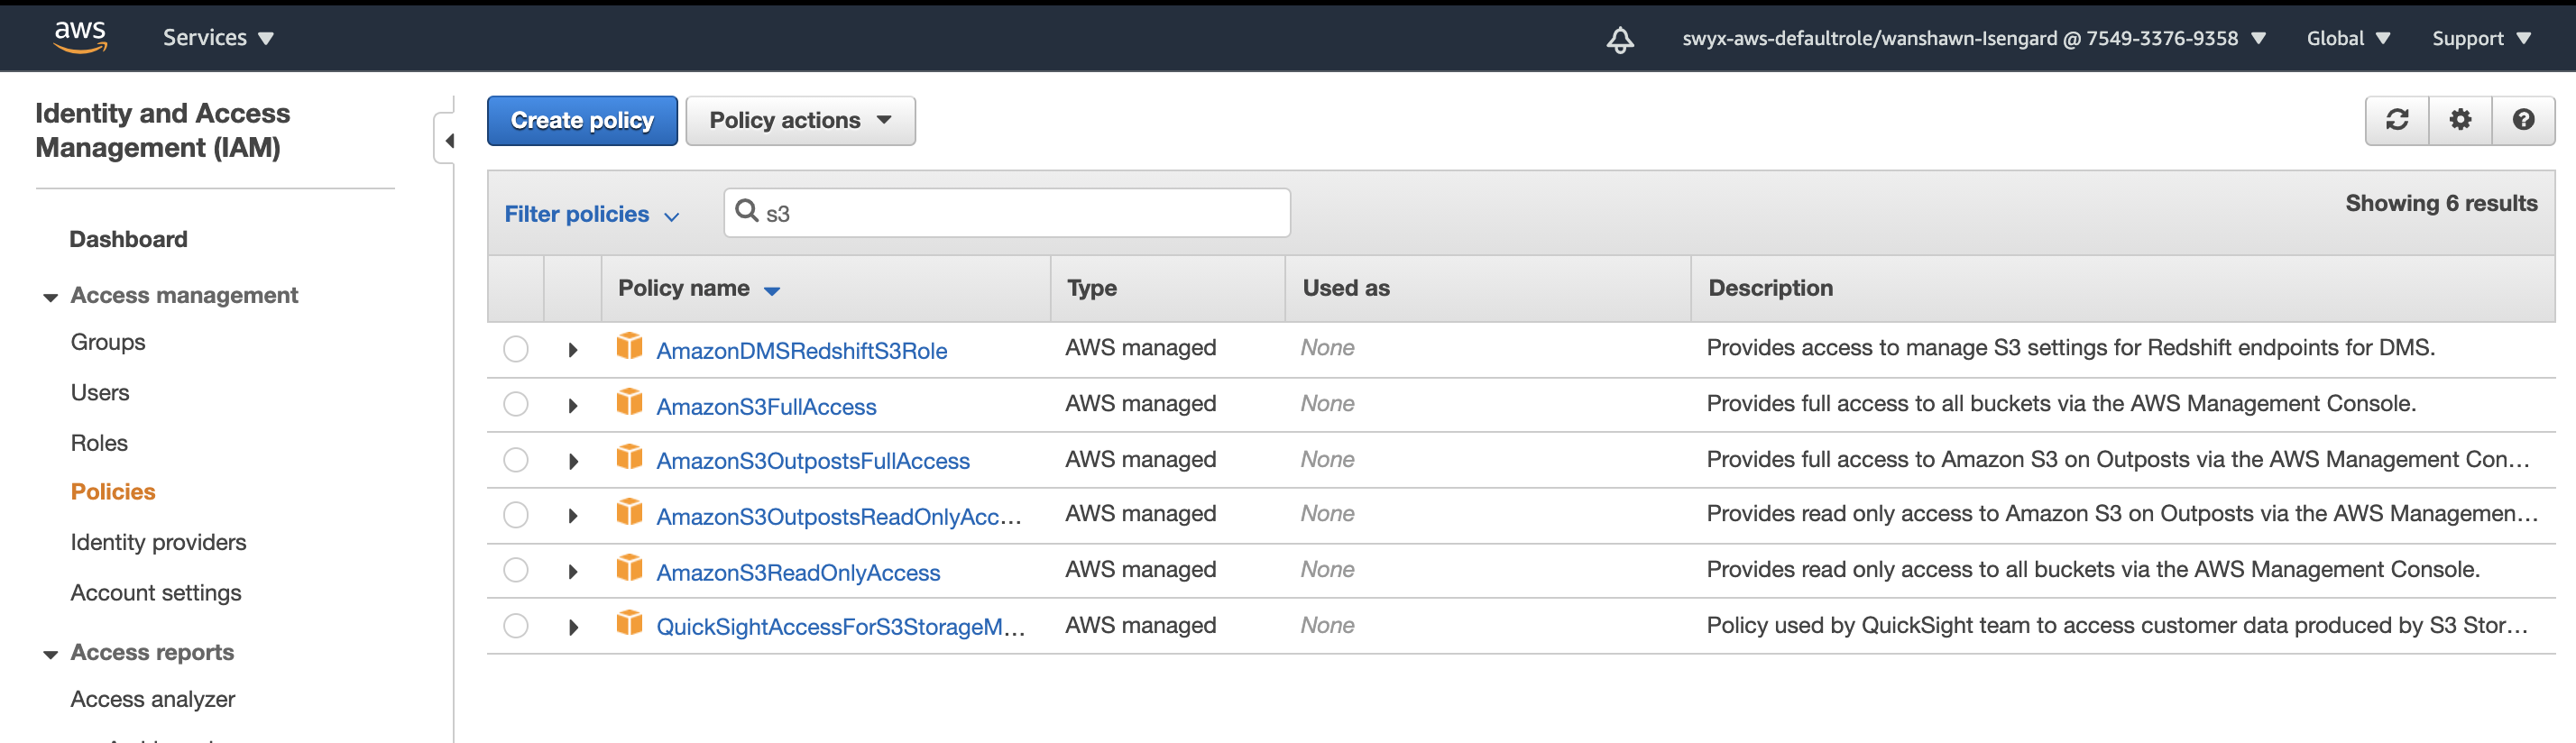Viewport: 2576px width, 743px height.
Task: Open the Policy actions dropdown
Action: pyautogui.click(x=800, y=121)
